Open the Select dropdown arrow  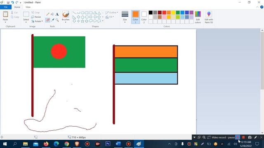tap(26, 22)
